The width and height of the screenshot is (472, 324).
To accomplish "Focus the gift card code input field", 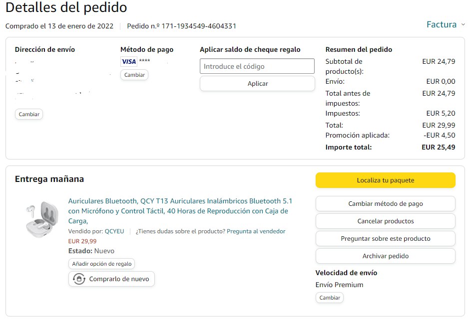I will point(257,66).
